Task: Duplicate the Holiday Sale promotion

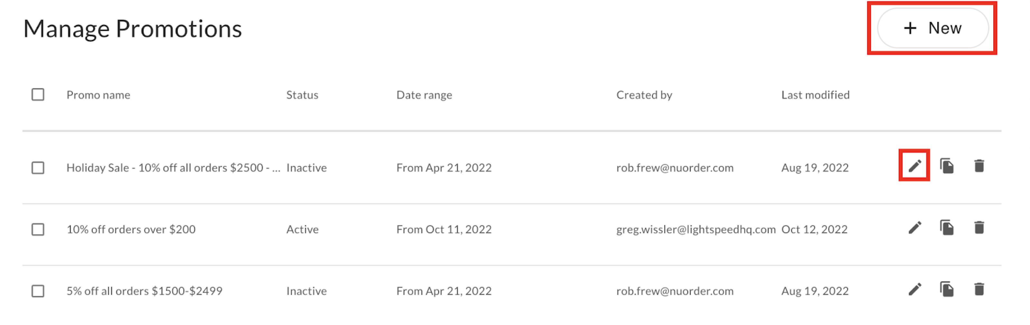Action: (x=946, y=166)
